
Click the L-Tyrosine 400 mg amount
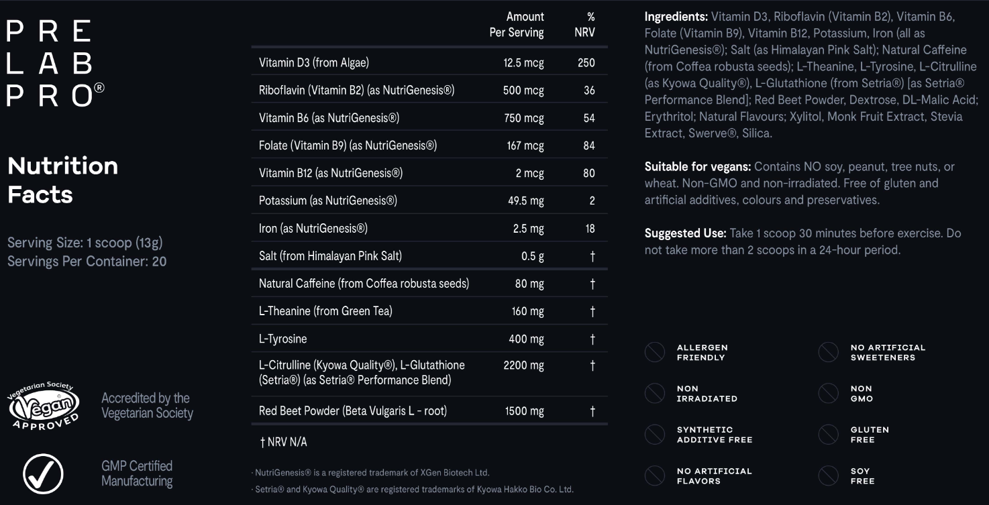(526, 339)
